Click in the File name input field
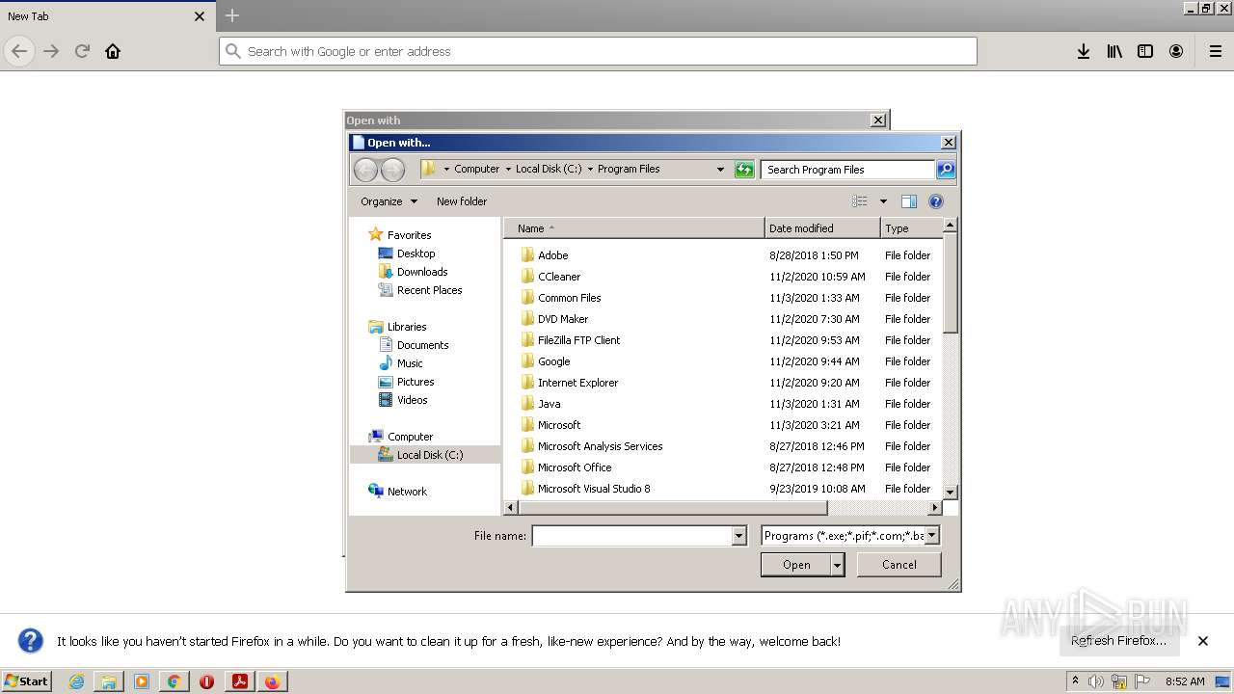The width and height of the screenshot is (1234, 694). [631, 536]
